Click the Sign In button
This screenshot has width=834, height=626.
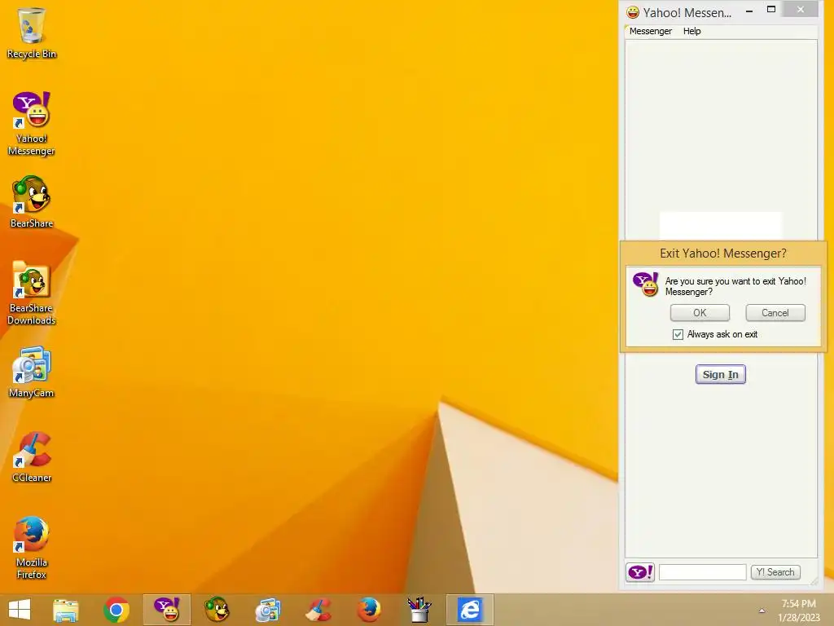pos(720,374)
